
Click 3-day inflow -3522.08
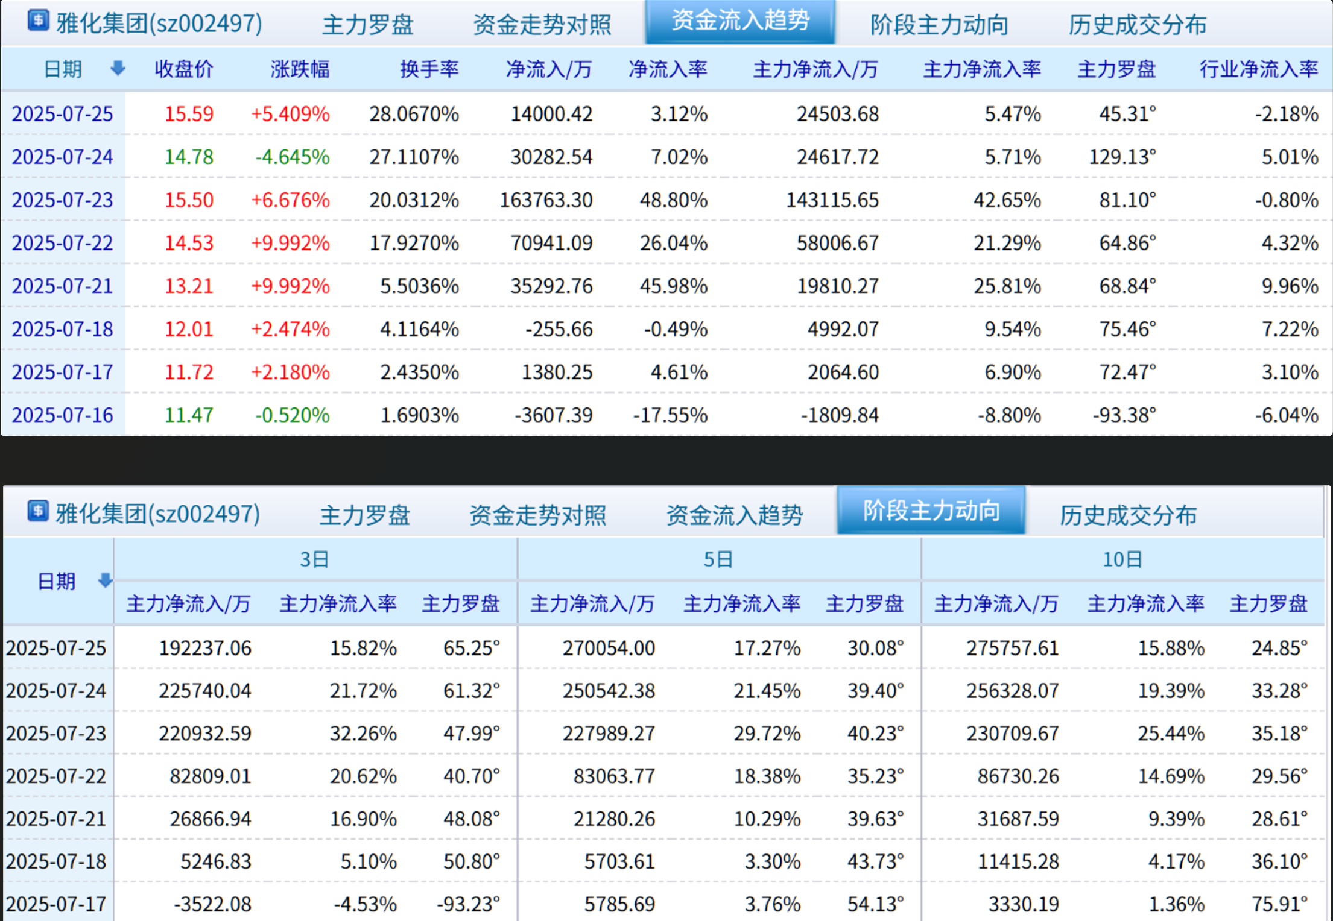click(212, 904)
